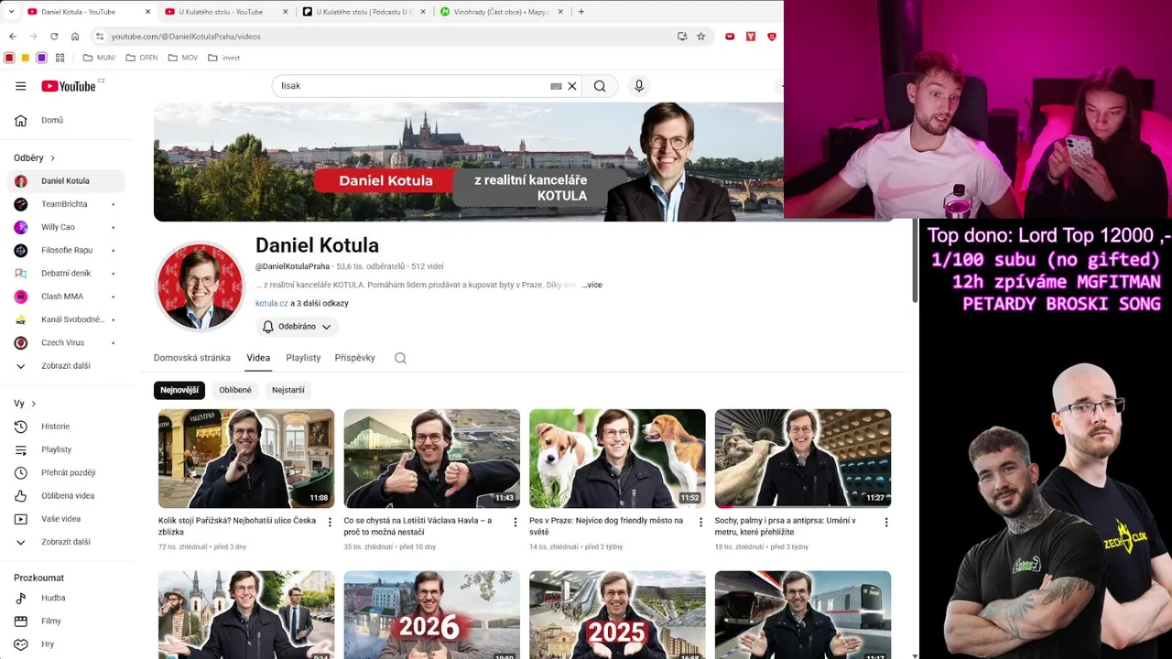
Task: Click browser back arrow
Action: (12, 37)
